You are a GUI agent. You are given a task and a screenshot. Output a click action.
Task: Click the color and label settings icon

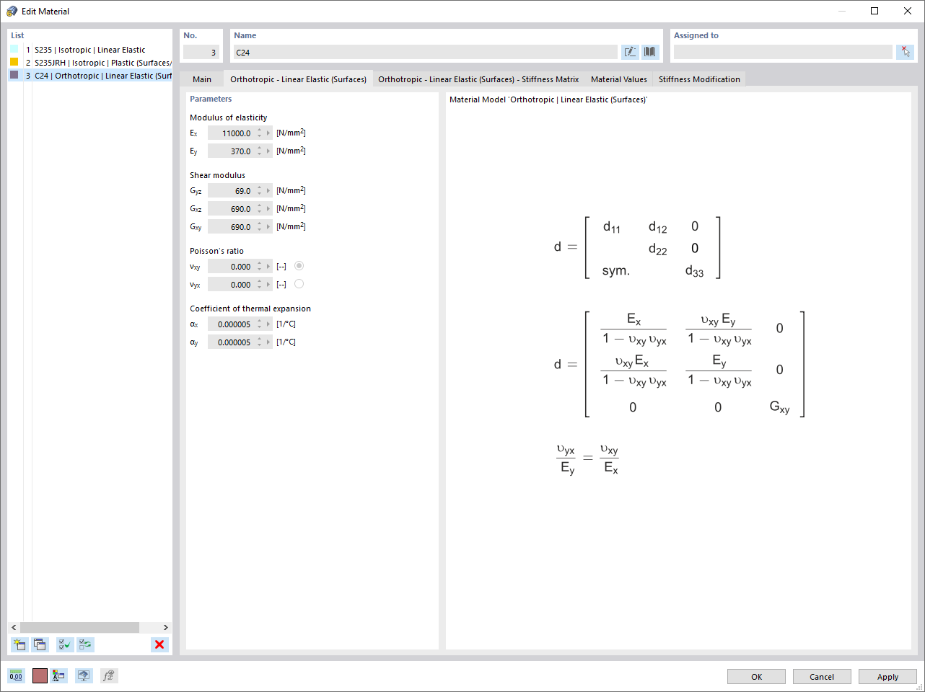(x=59, y=675)
